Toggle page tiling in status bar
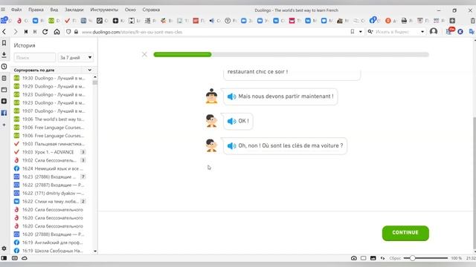The image size is (476, 267). point(364,258)
